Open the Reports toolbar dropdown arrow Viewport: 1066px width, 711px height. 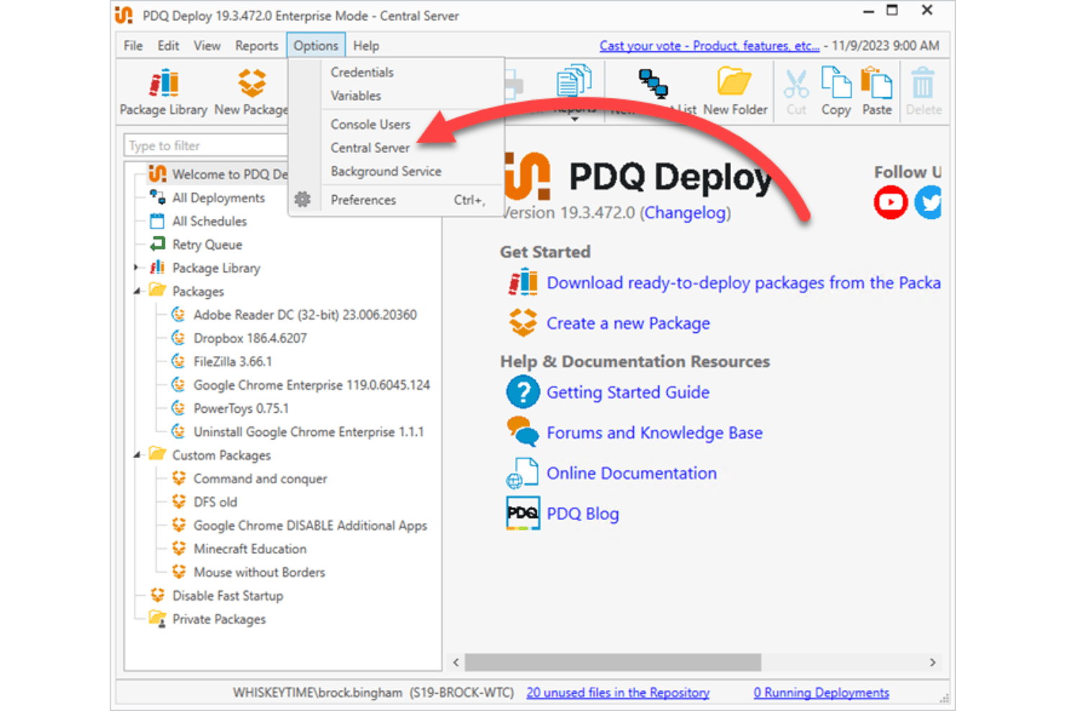pos(574,119)
